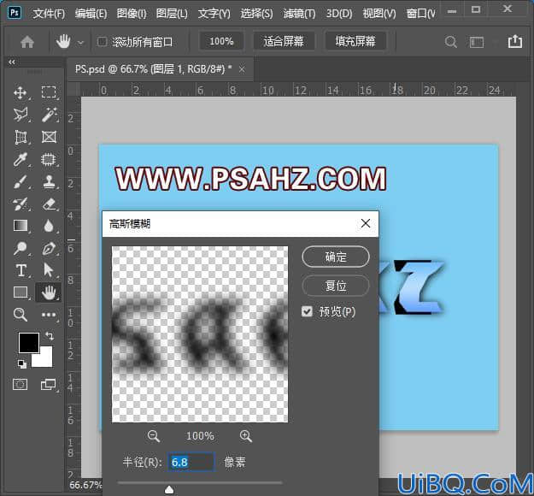This screenshot has width=534, height=496.
Task: Select the Eyedropper tool
Action: pyautogui.click(x=21, y=159)
